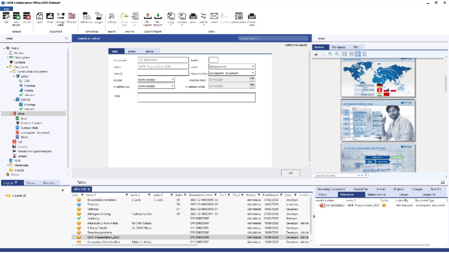449x253 pixels.
Task: Switch to the extras tab
Action: [131, 51]
